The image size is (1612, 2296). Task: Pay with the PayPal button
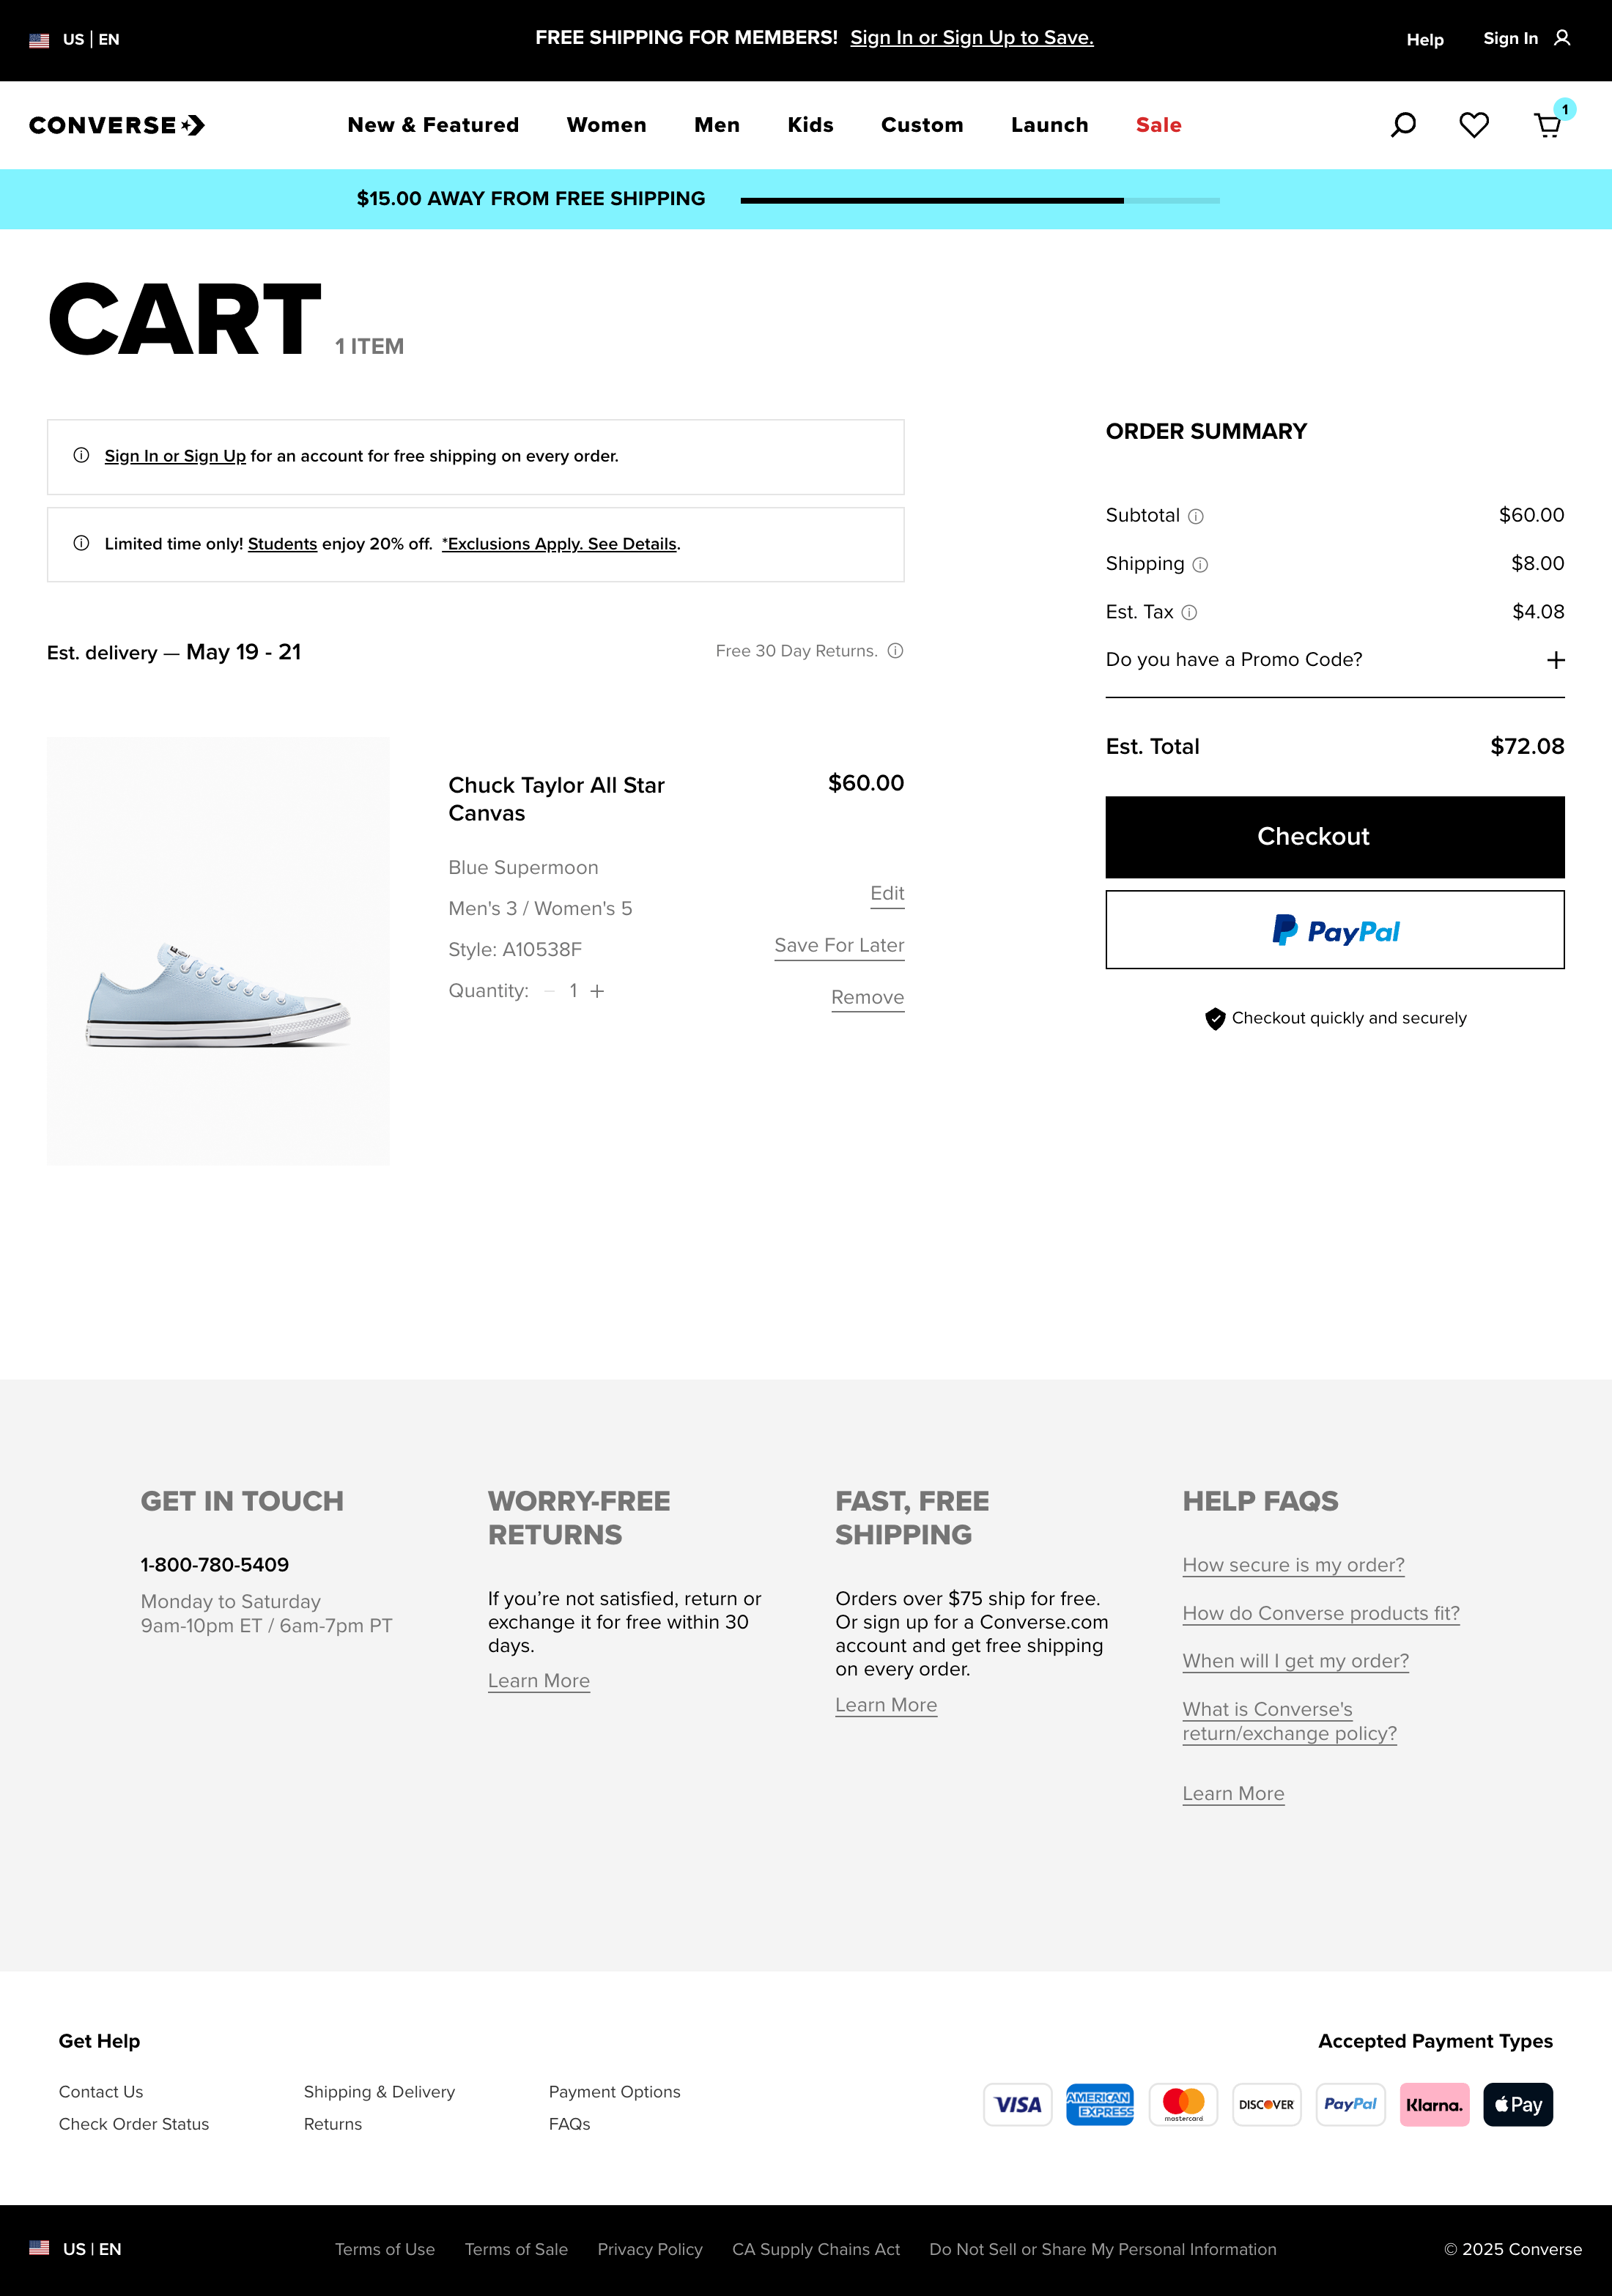(1334, 930)
